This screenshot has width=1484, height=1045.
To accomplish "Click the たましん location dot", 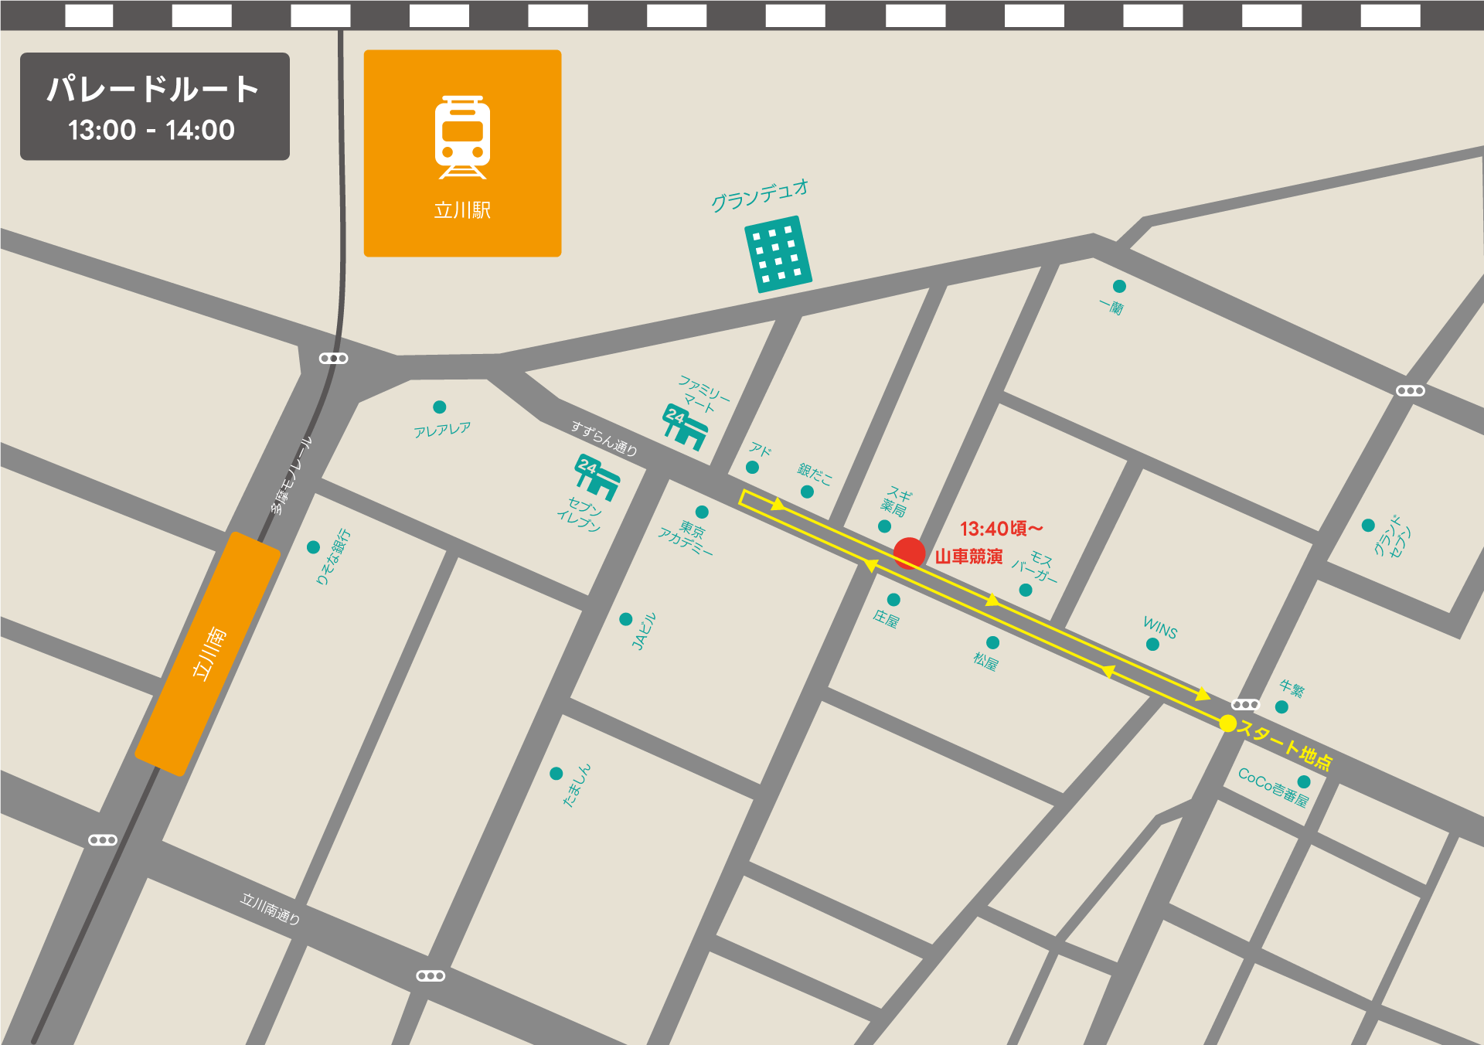I will pyautogui.click(x=556, y=773).
